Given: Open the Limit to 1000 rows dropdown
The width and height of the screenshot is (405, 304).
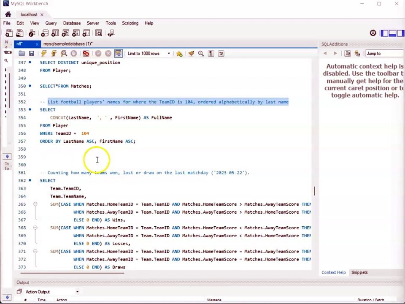Looking at the screenshot, I should (149, 54).
